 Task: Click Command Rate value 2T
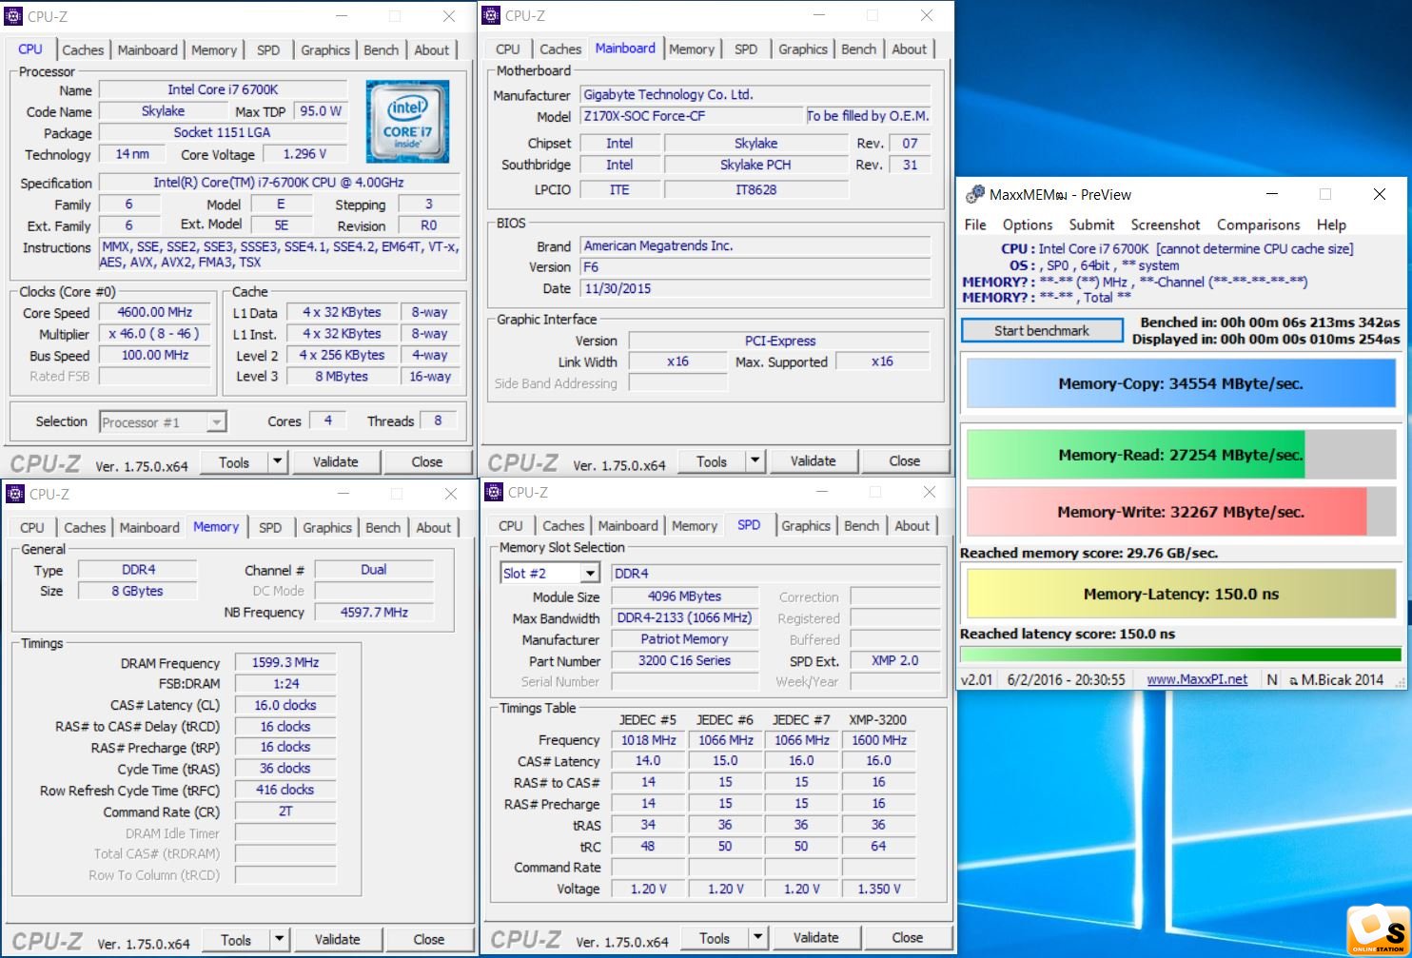(285, 811)
